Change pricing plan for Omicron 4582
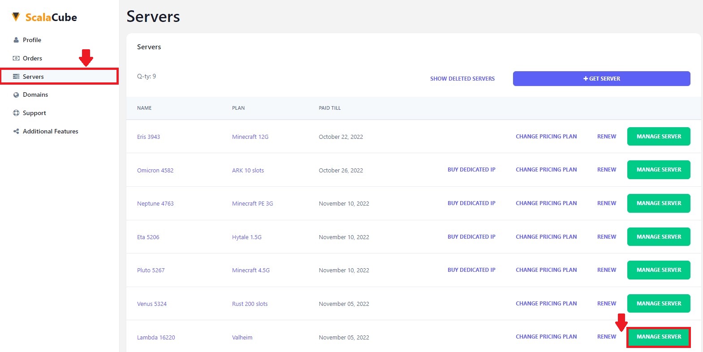Viewport: 703px width, 352px height. (x=546, y=169)
